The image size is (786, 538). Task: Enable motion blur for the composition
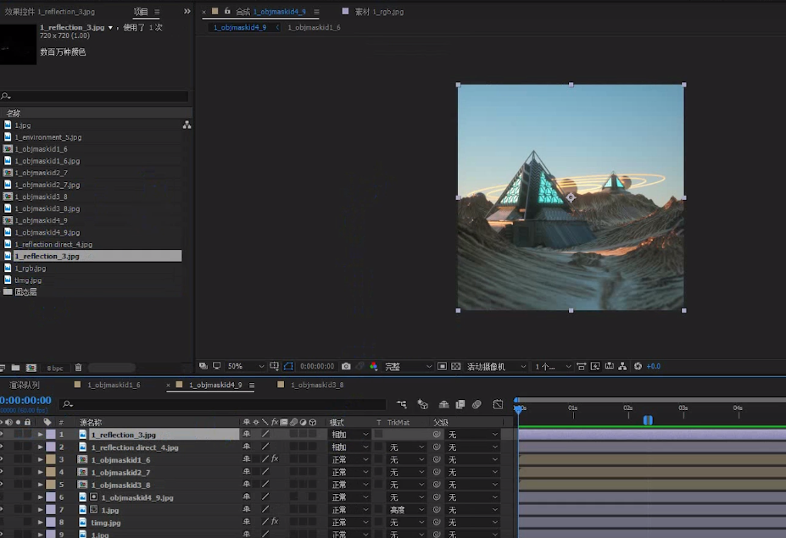(477, 405)
